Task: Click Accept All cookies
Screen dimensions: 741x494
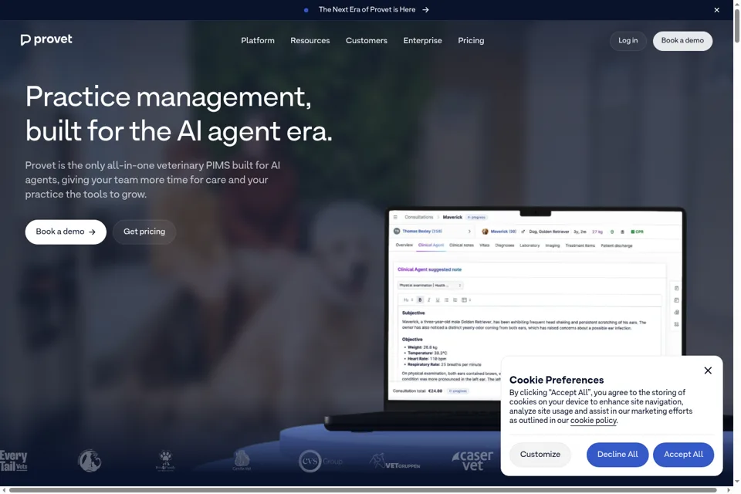Action: tap(683, 455)
